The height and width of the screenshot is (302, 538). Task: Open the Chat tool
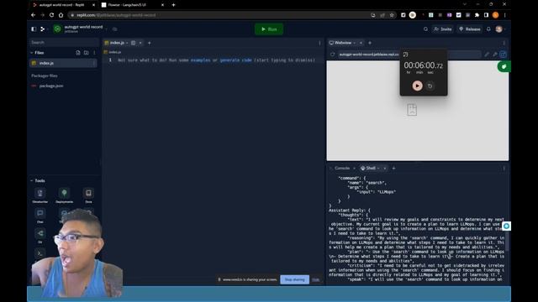coord(40,216)
